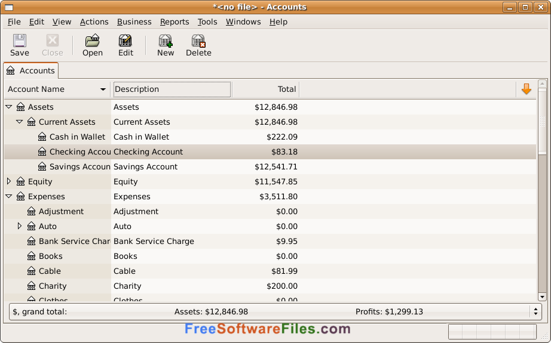Click the Delete account toolbar icon
The image size is (551, 343).
click(198, 41)
